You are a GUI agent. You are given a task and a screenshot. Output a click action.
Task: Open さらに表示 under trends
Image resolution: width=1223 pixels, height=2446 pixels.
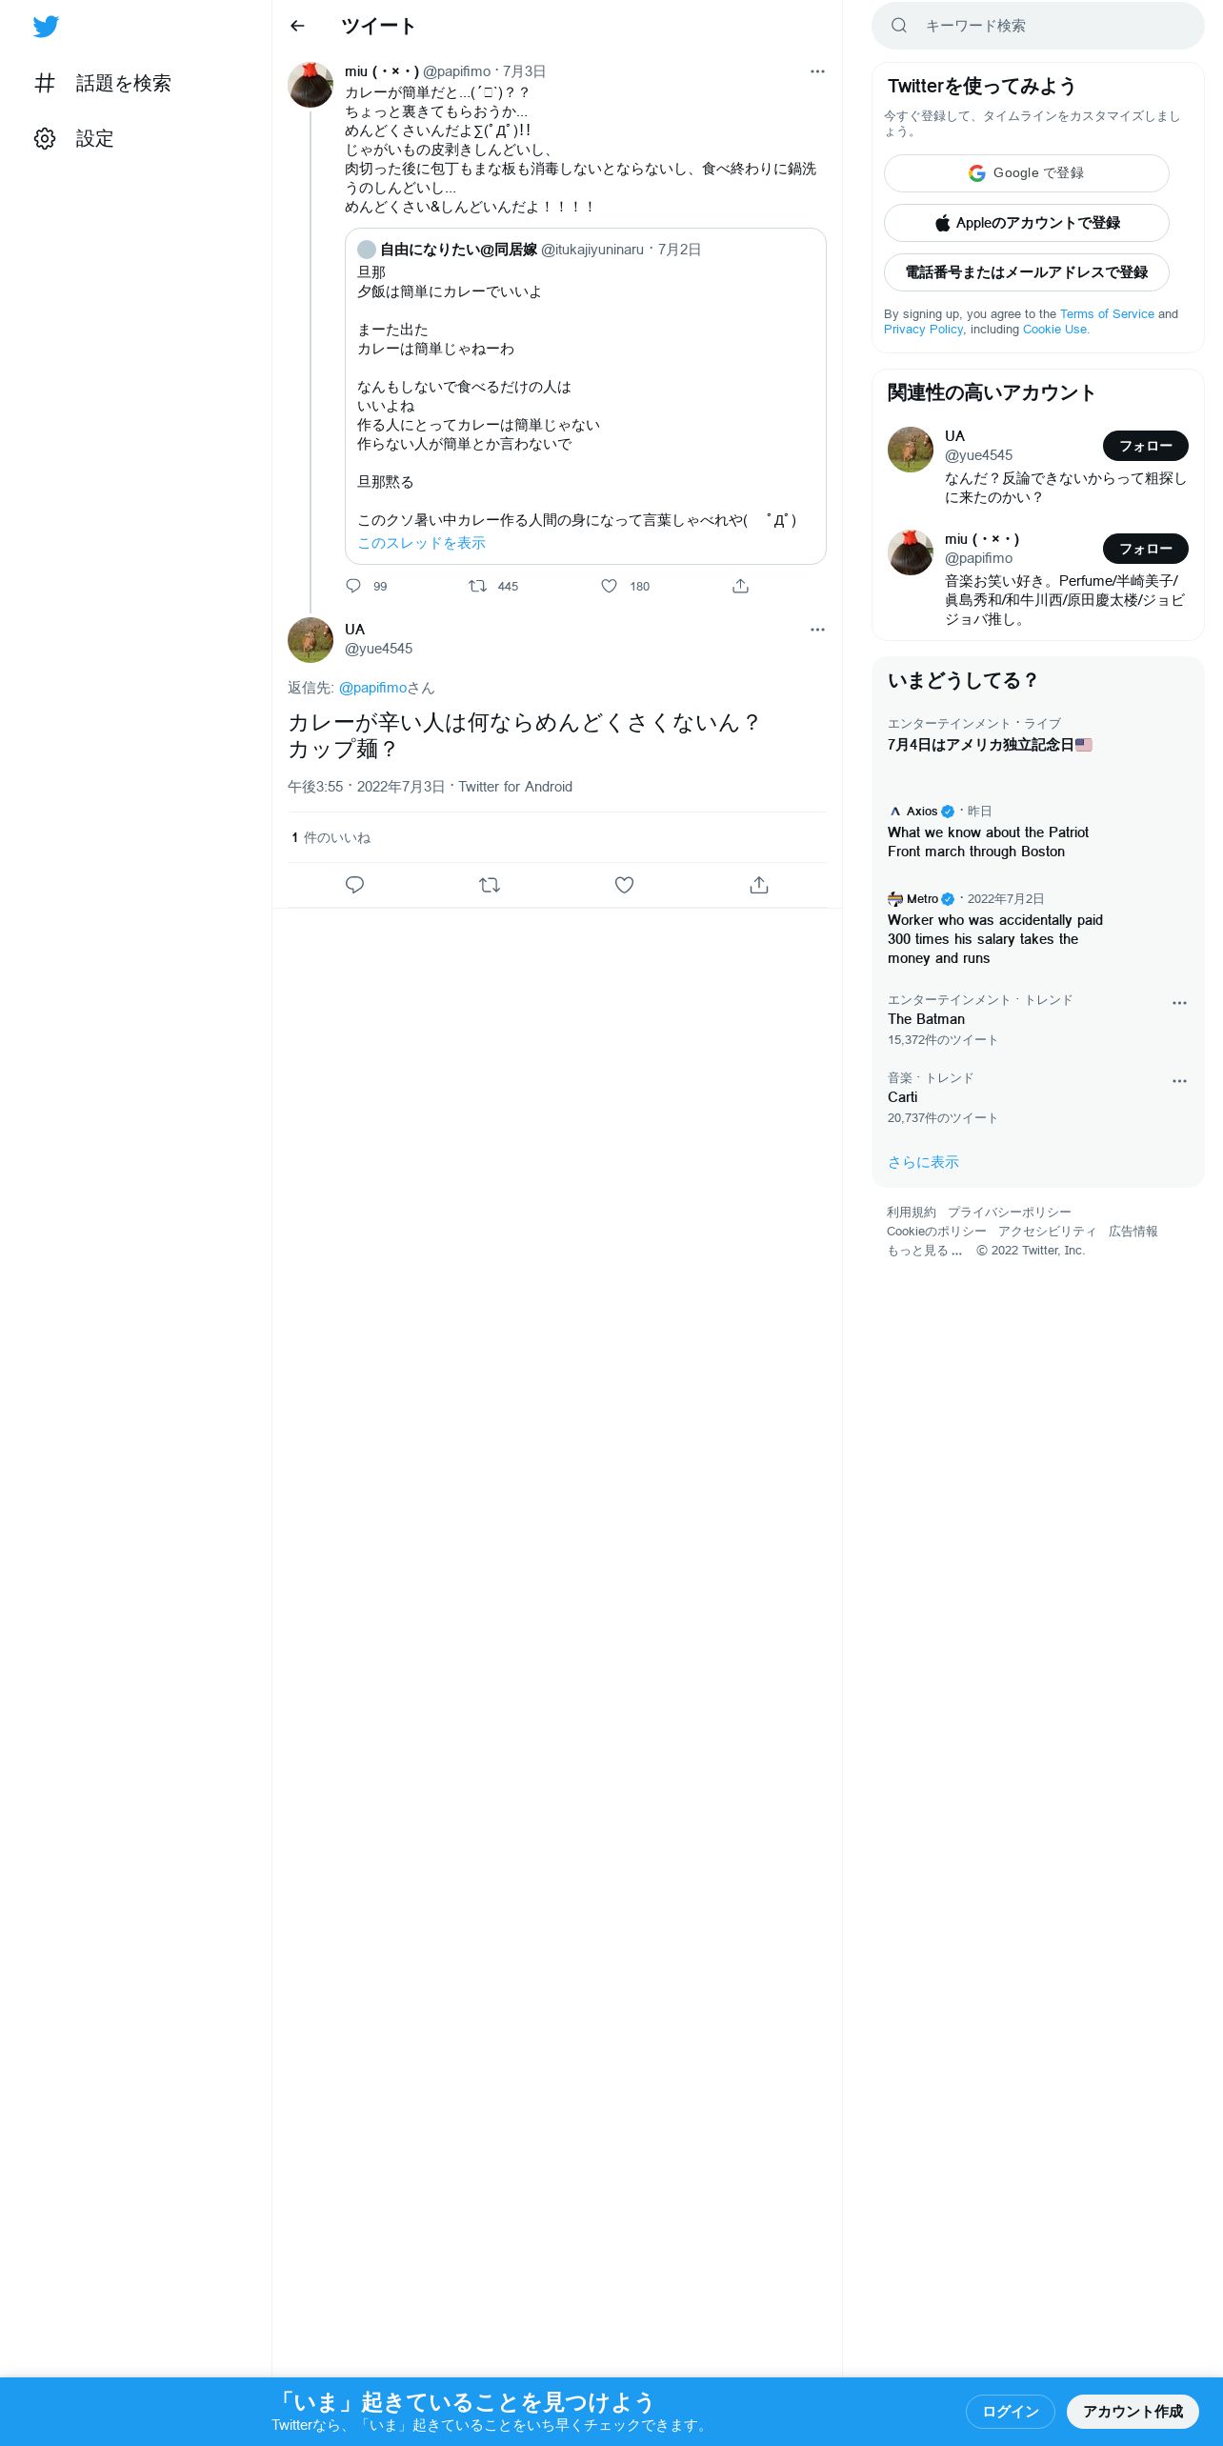(923, 1162)
